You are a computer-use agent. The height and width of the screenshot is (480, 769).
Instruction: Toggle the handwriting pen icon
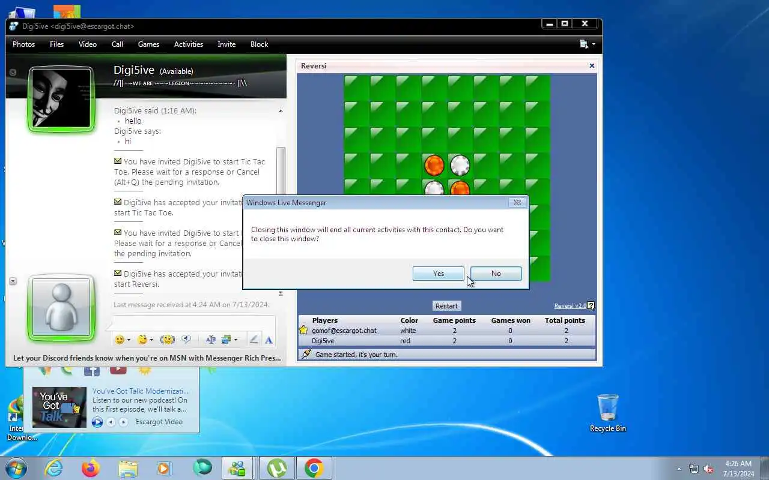(x=254, y=340)
